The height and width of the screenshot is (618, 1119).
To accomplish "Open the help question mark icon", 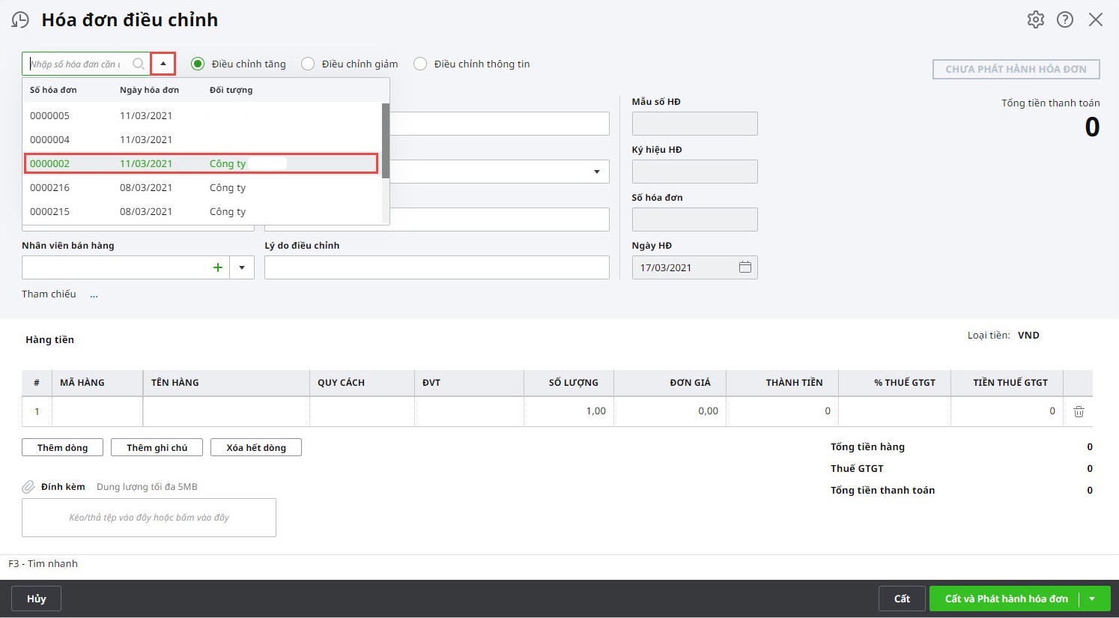I will pos(1065,19).
